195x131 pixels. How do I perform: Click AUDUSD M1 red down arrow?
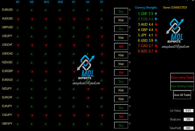coord(18,19)
